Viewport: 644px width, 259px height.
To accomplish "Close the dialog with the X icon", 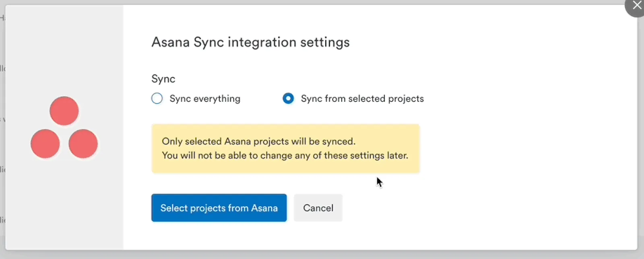I will (x=637, y=6).
